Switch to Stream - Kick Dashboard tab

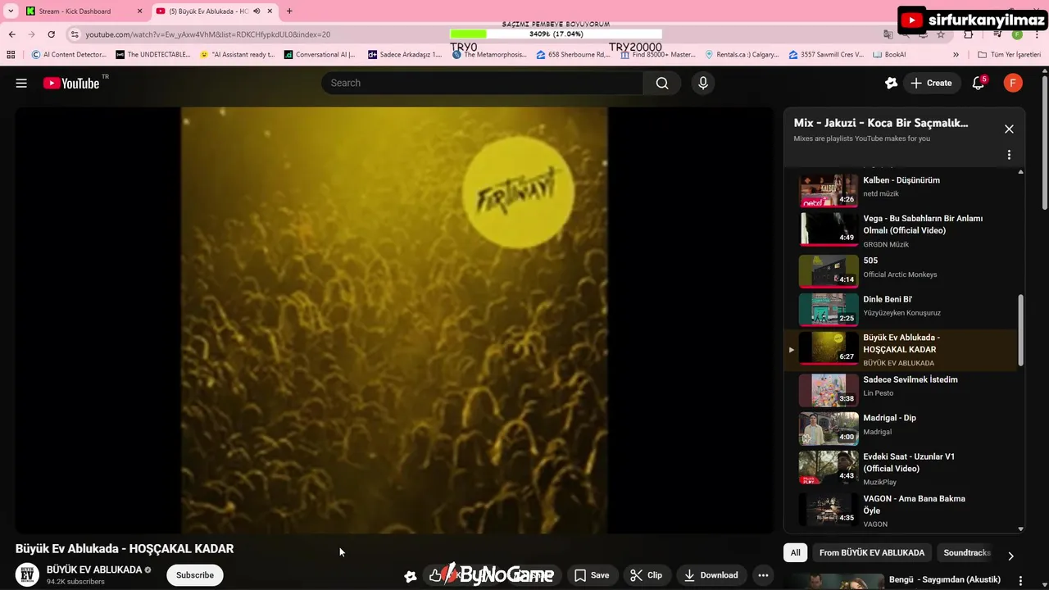tap(75, 11)
